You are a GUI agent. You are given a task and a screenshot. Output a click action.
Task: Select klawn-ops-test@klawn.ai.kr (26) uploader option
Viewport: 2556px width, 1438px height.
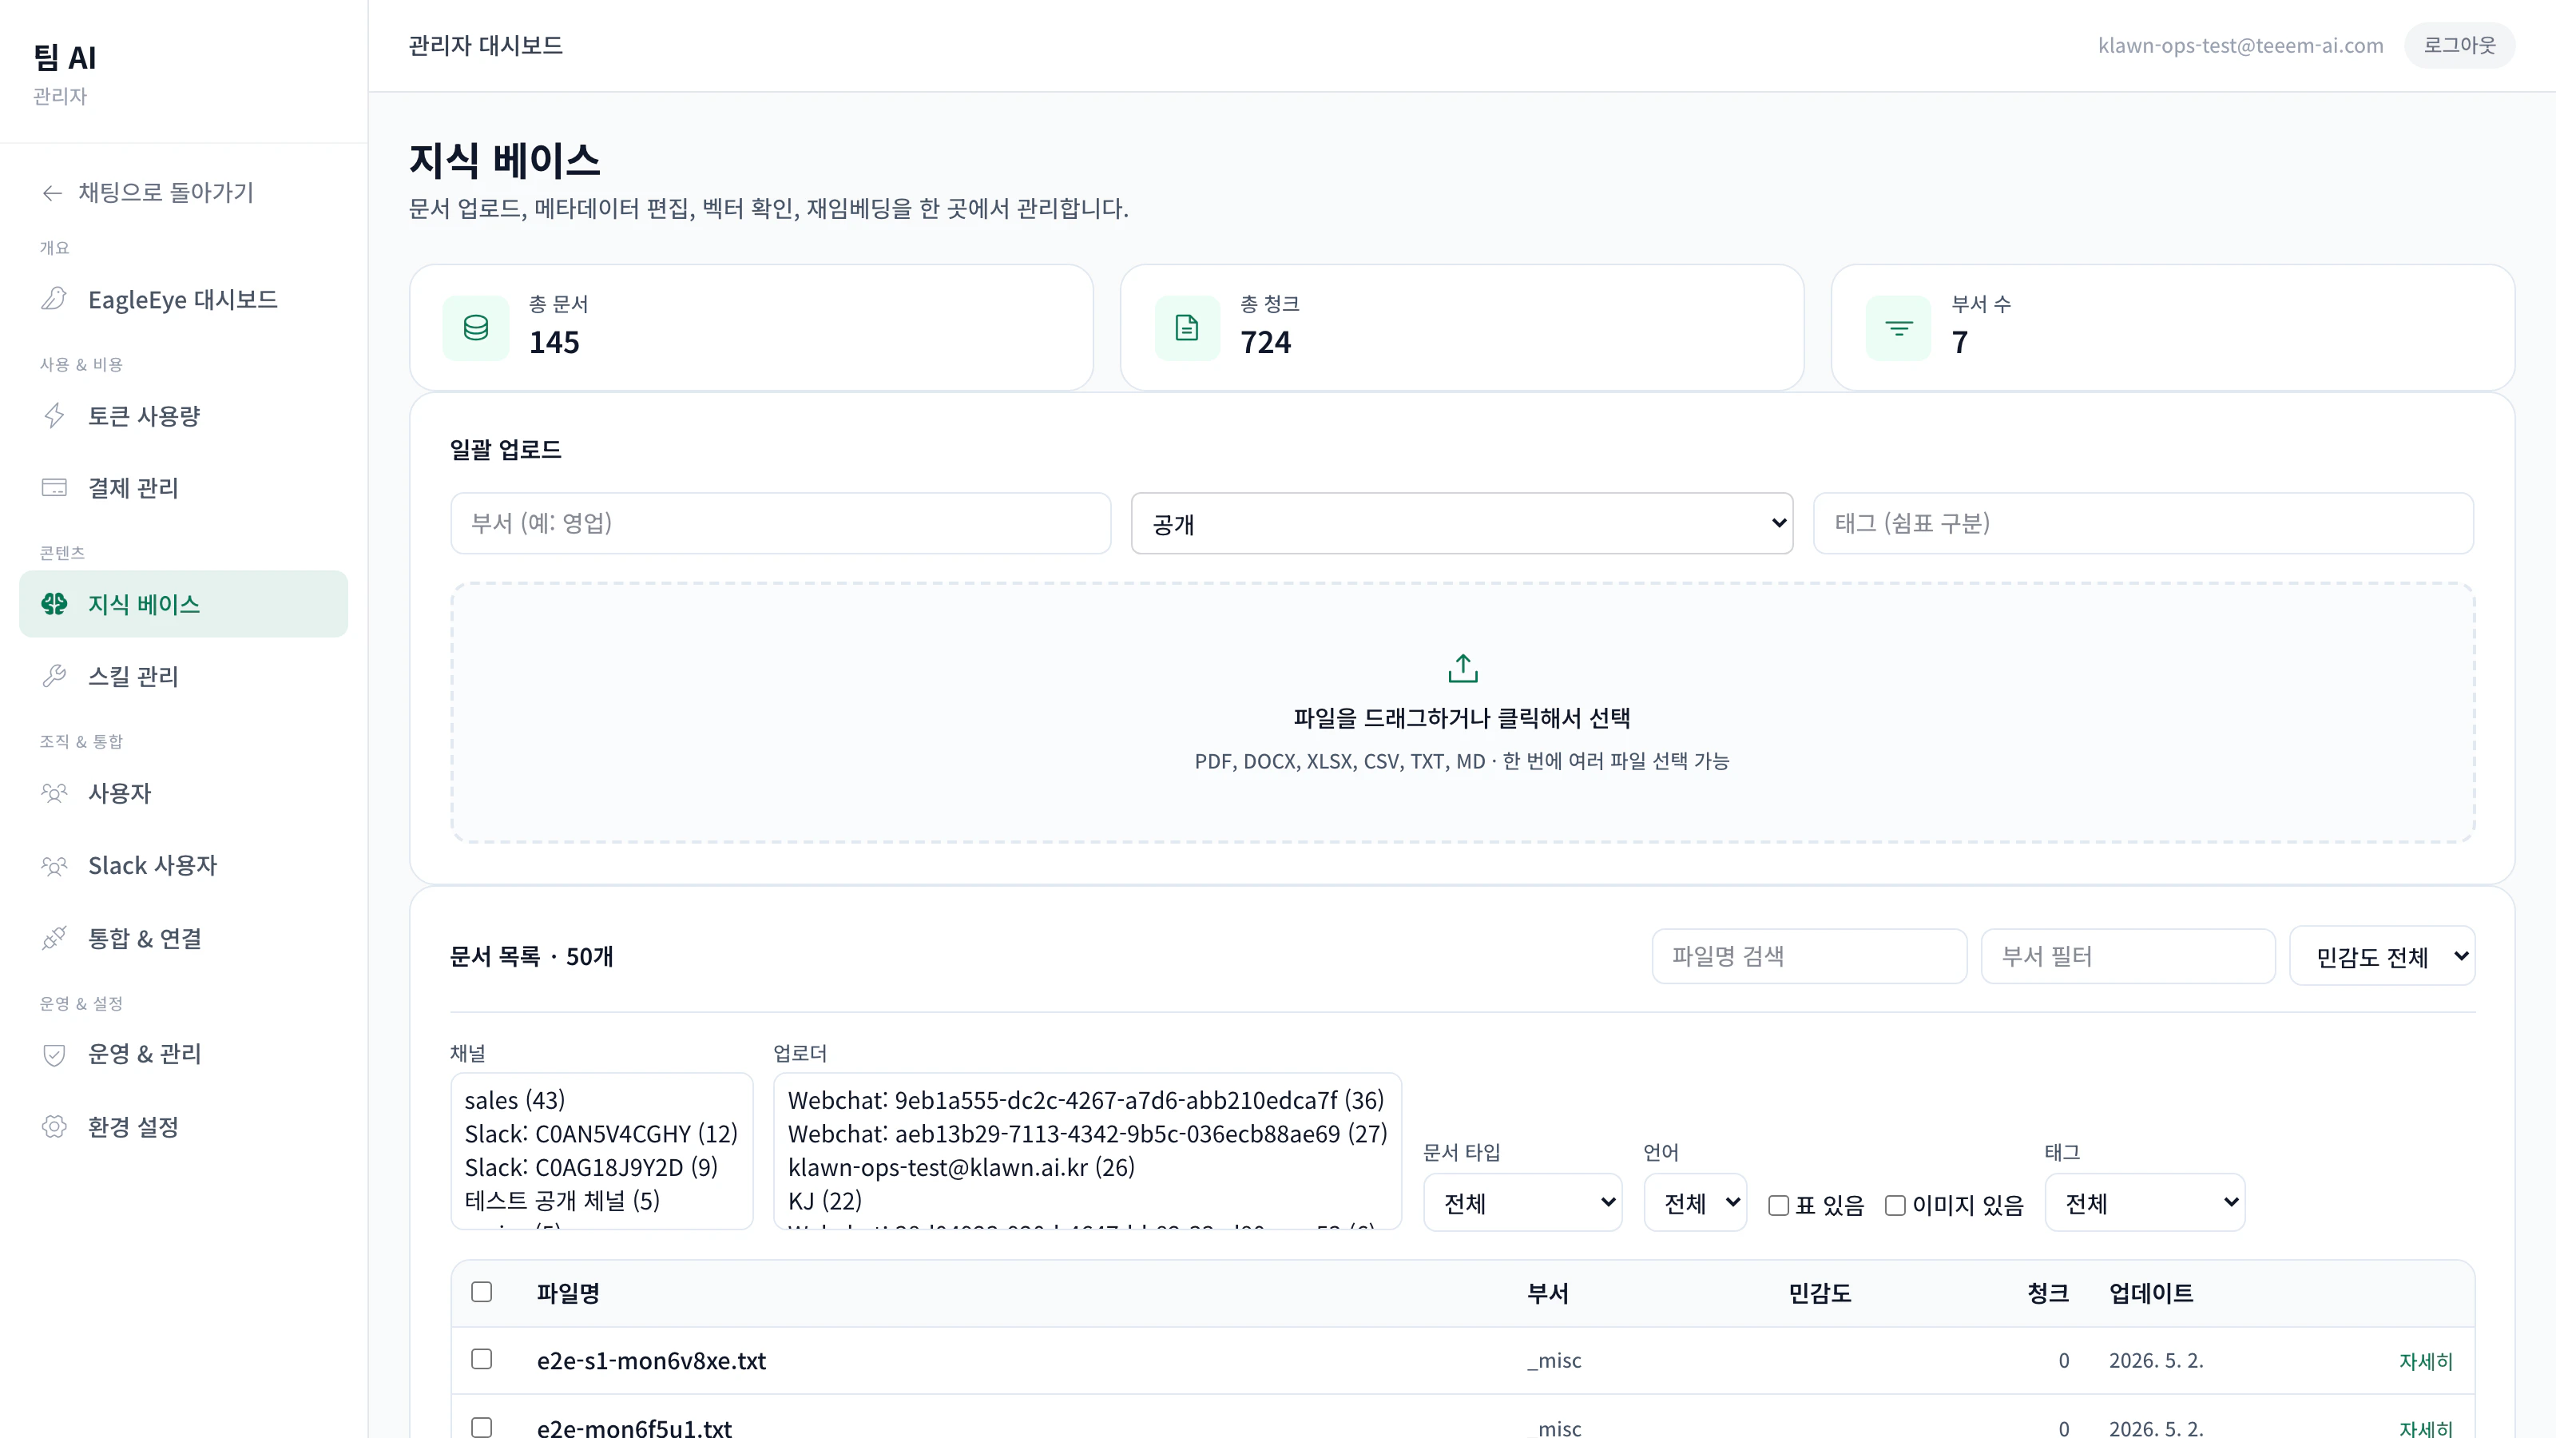tap(1086, 1167)
